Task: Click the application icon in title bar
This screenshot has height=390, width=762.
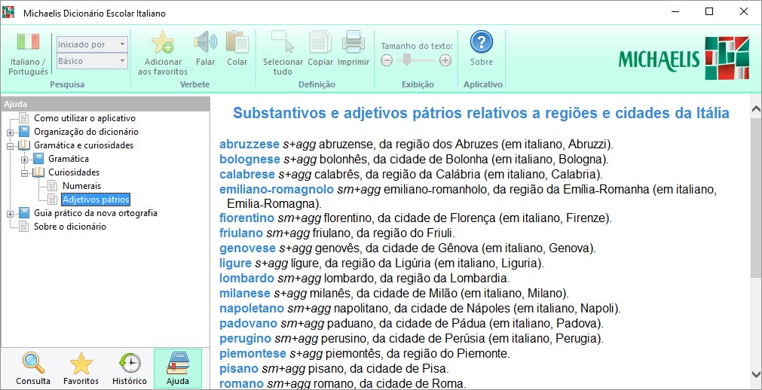Action: click(x=8, y=12)
